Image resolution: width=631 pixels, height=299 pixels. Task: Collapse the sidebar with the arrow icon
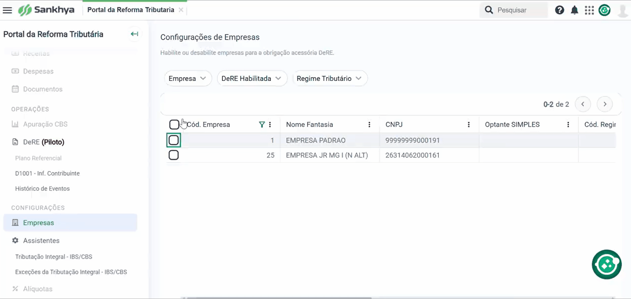click(x=134, y=34)
